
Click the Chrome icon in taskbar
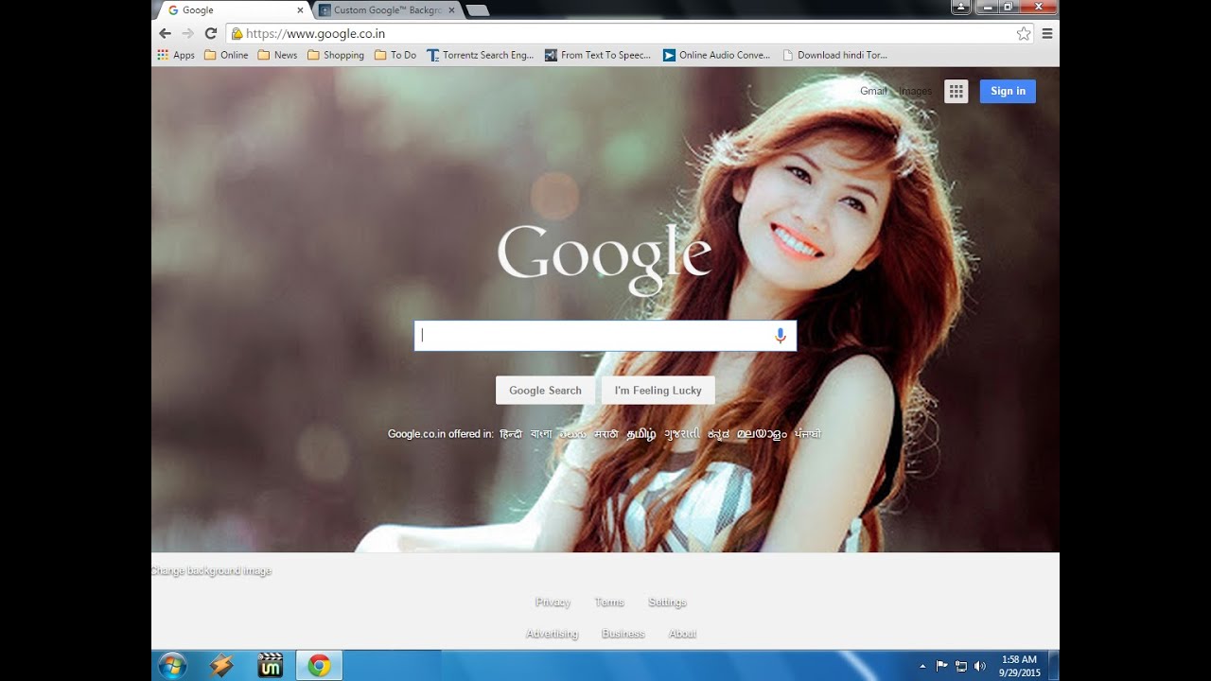[319, 666]
